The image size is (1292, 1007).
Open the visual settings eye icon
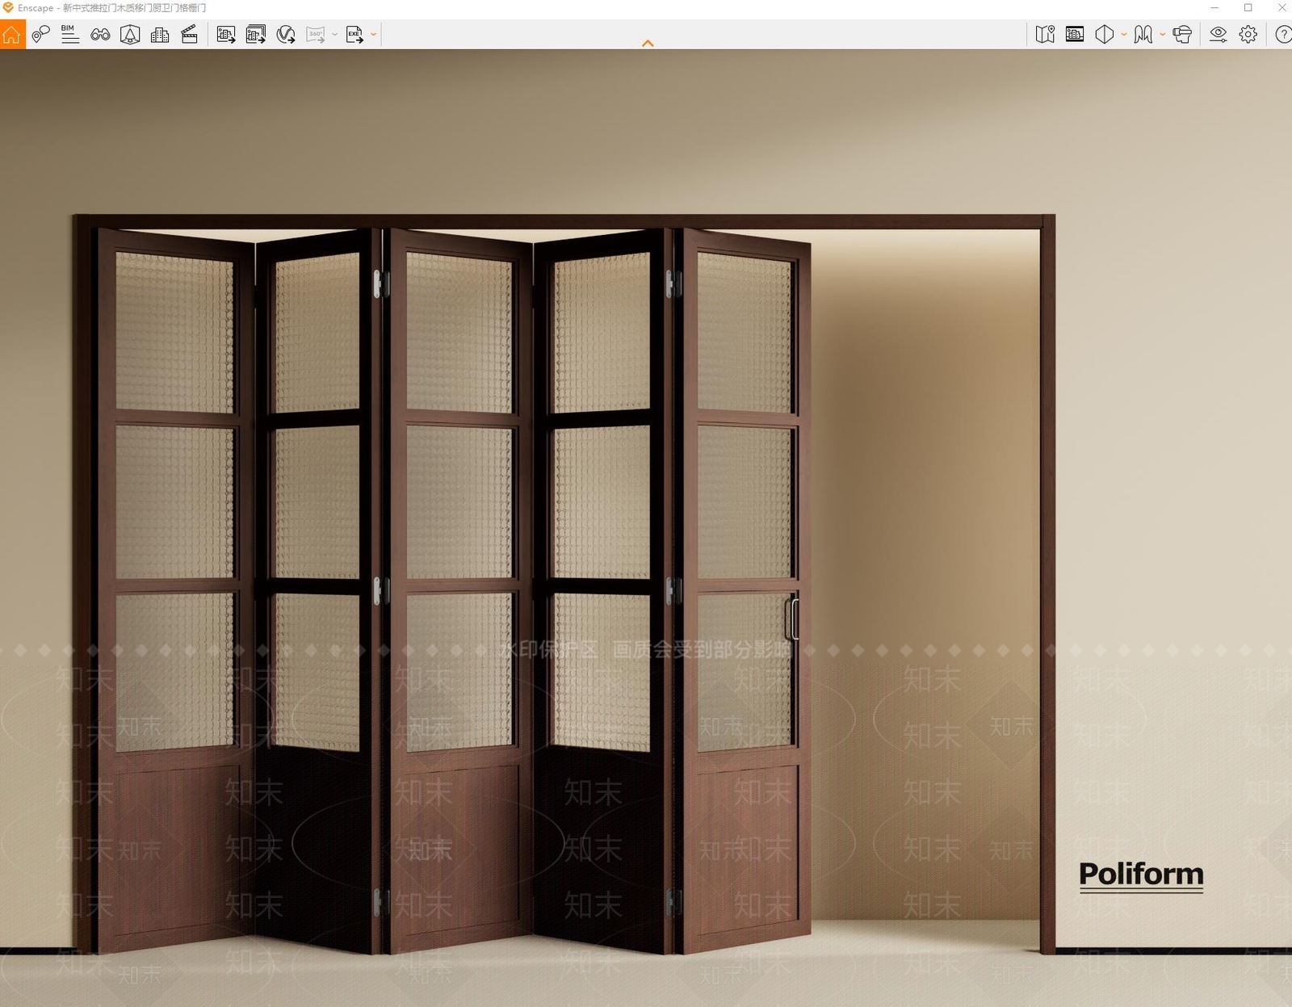(x=1219, y=34)
